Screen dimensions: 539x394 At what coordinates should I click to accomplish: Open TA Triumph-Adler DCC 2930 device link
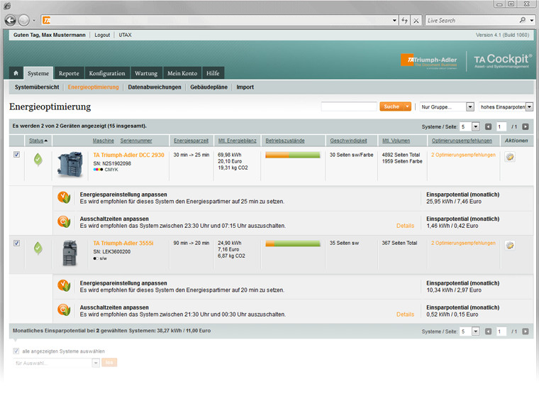click(x=128, y=155)
